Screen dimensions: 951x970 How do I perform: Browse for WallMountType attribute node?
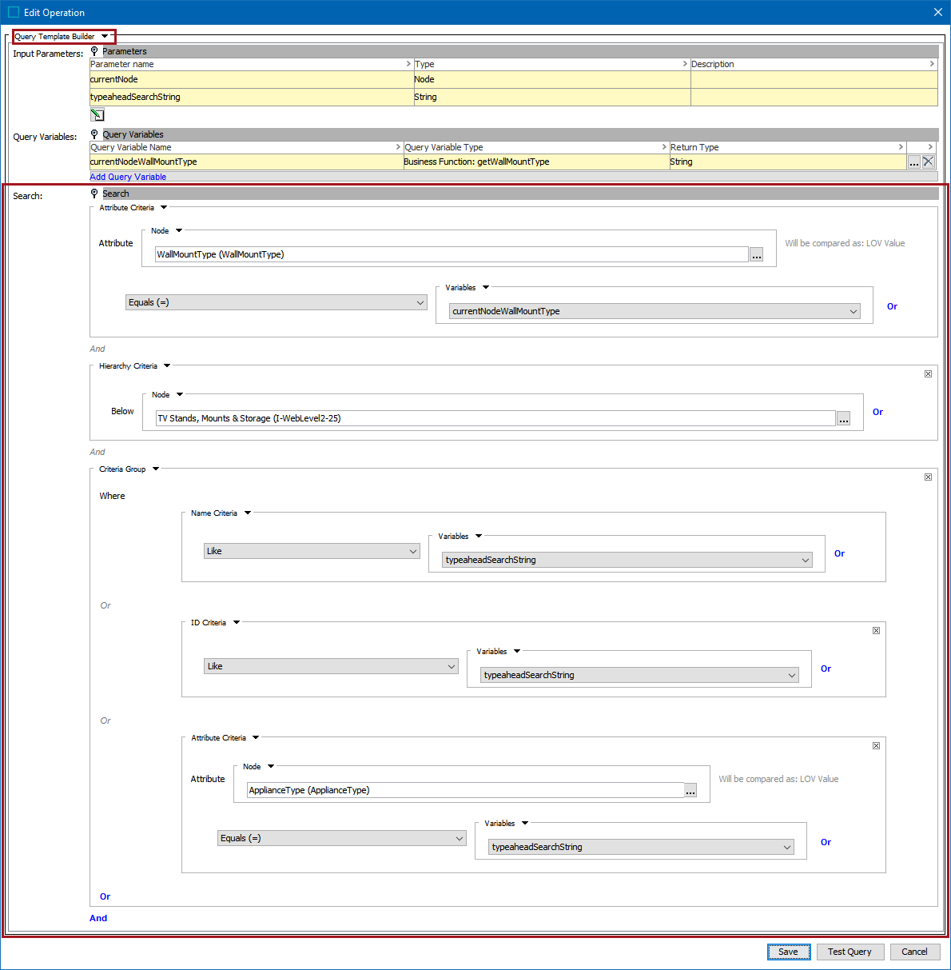pos(757,254)
